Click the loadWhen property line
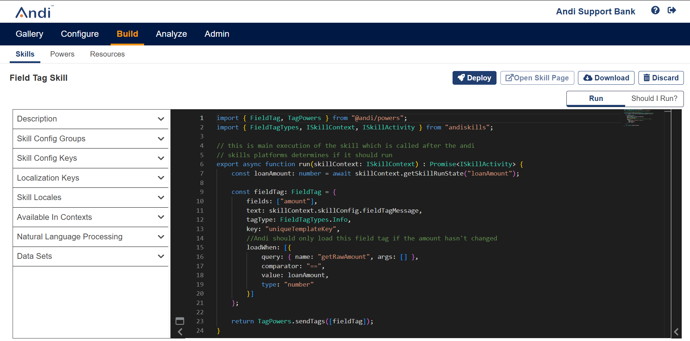The height and width of the screenshot is (341, 690). pos(269,247)
